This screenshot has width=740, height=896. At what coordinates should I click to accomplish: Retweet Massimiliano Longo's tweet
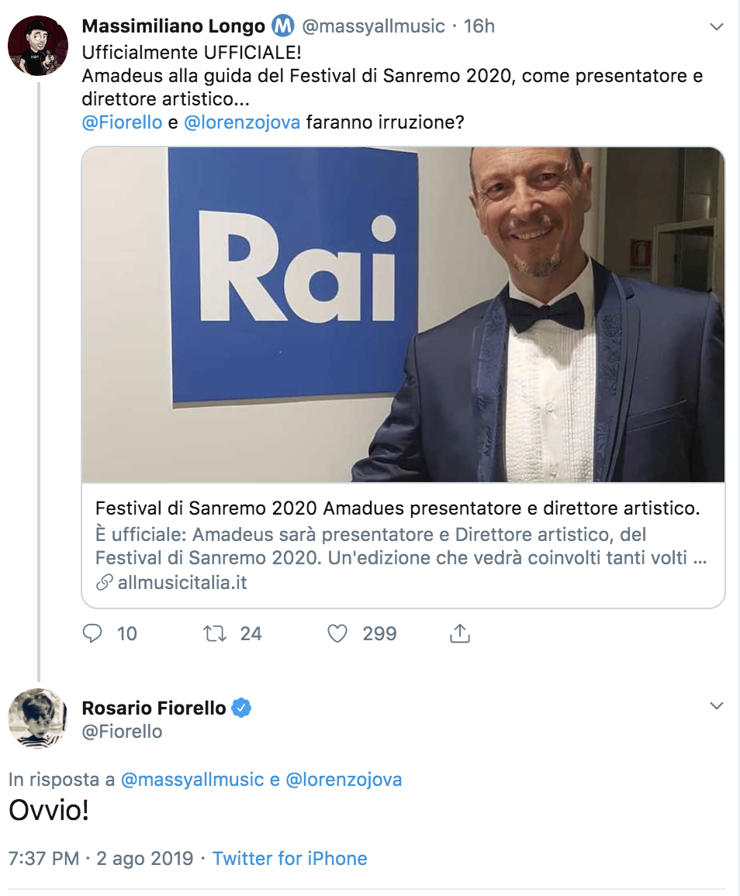point(214,634)
